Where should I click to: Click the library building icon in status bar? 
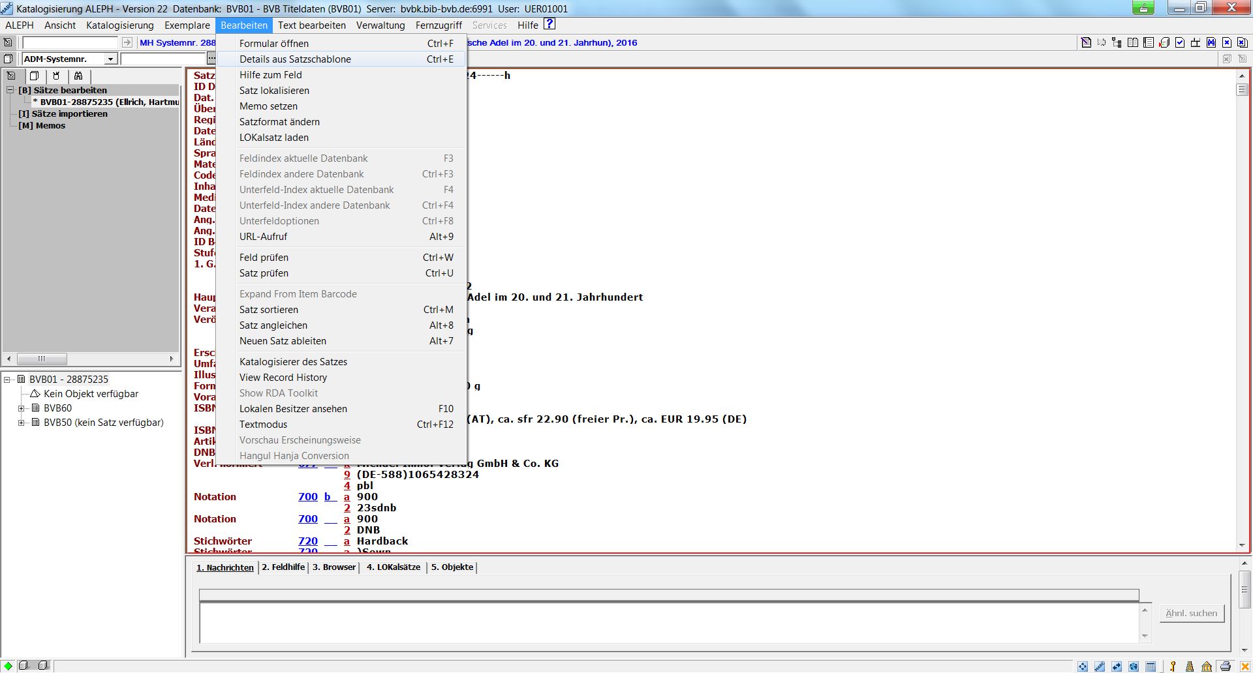click(1207, 666)
